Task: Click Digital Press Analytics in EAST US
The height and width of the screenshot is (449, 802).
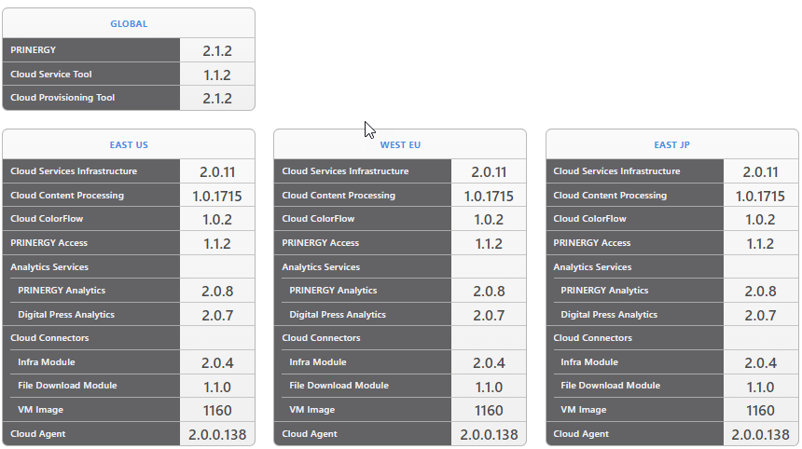Action: click(64, 315)
